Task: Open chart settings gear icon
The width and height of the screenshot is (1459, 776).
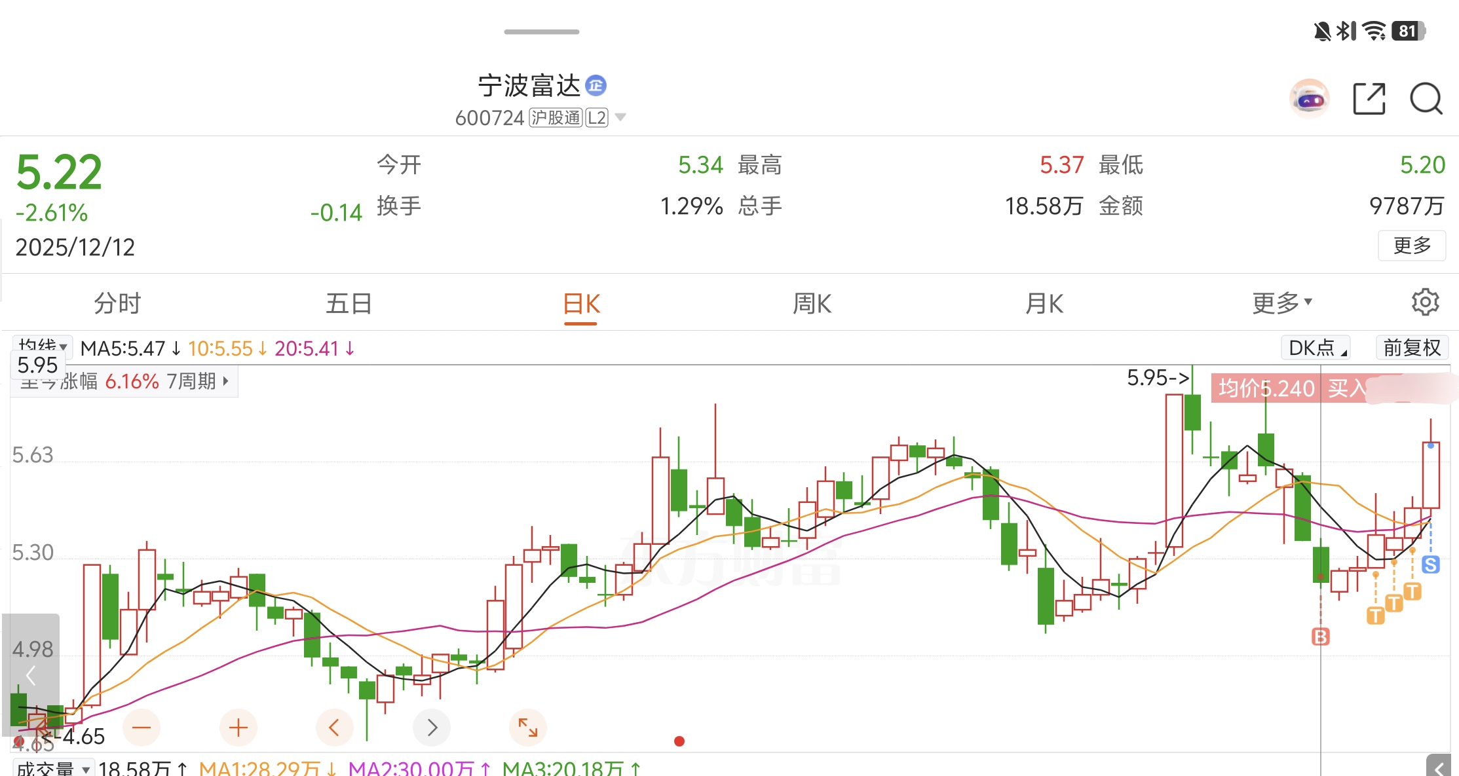Action: (1425, 303)
